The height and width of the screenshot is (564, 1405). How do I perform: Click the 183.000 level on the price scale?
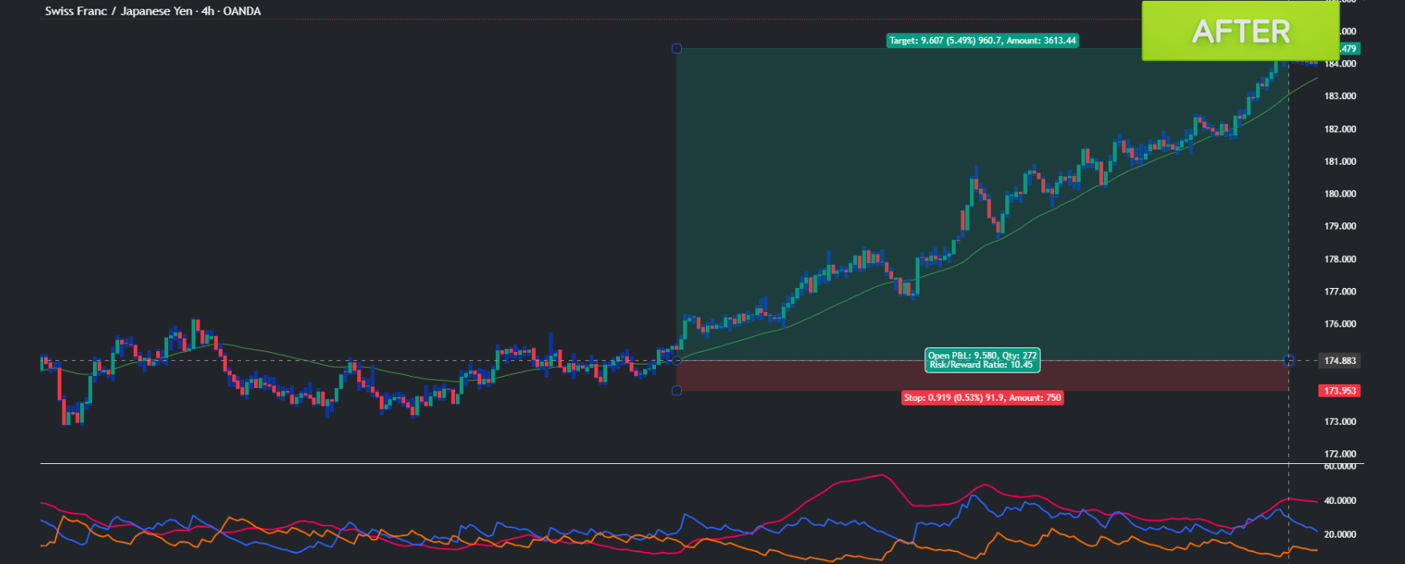pyautogui.click(x=1339, y=96)
